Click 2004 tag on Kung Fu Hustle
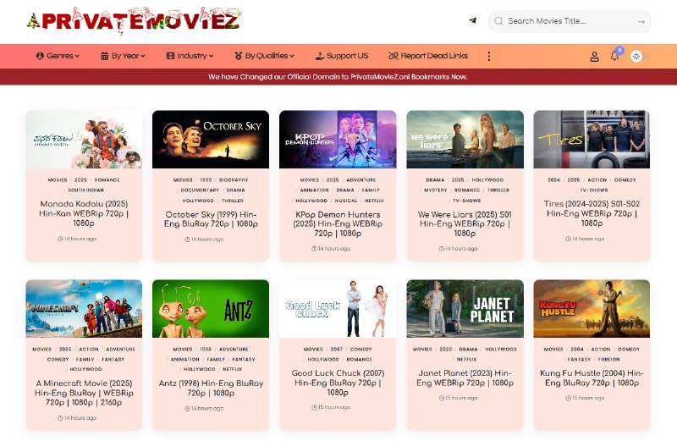 coord(577,349)
